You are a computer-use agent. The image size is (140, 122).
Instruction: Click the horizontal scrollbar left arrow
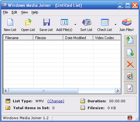[x=6, y=91]
